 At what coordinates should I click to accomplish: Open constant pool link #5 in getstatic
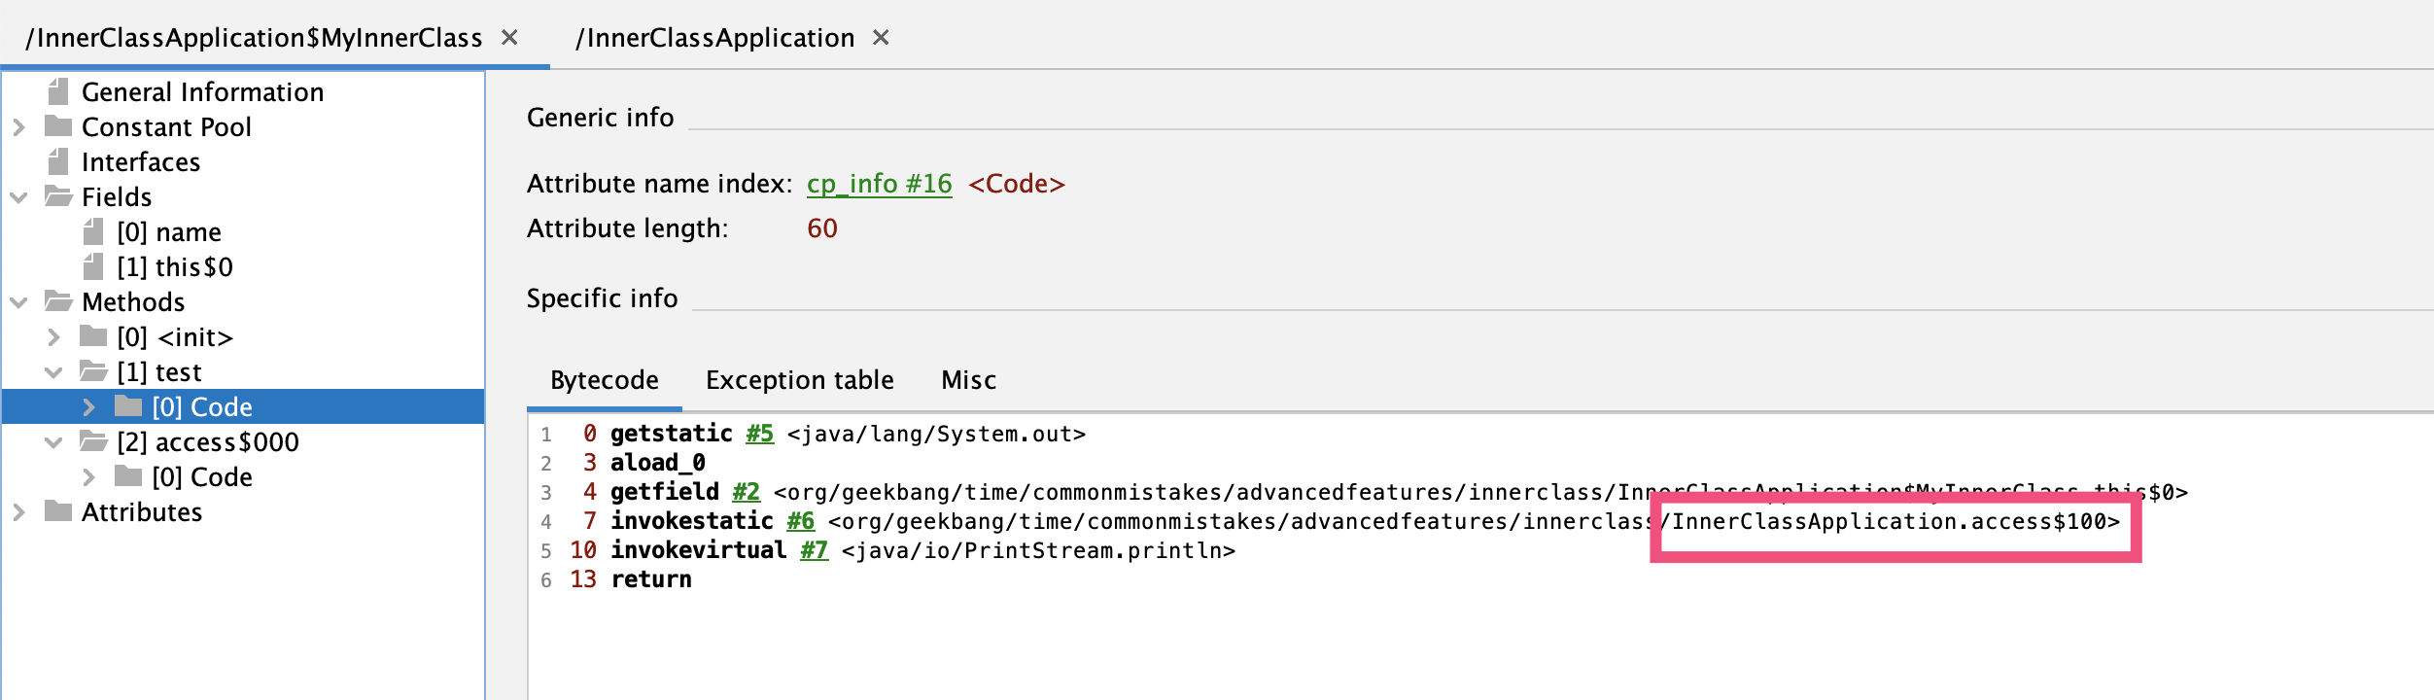tap(759, 434)
